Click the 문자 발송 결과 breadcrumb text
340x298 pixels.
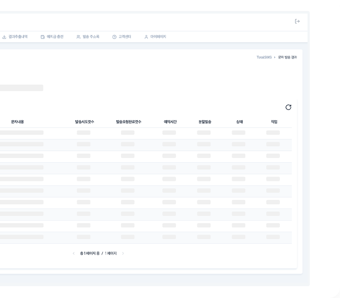tap(287, 57)
